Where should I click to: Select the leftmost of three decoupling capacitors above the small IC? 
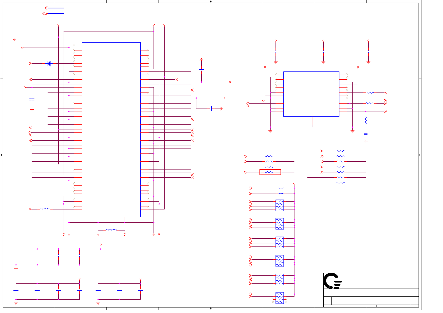point(276,52)
